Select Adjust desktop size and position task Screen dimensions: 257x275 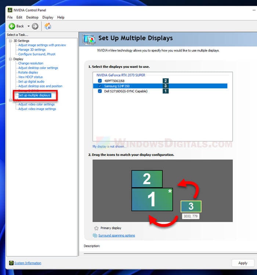pyautogui.click(x=40, y=86)
